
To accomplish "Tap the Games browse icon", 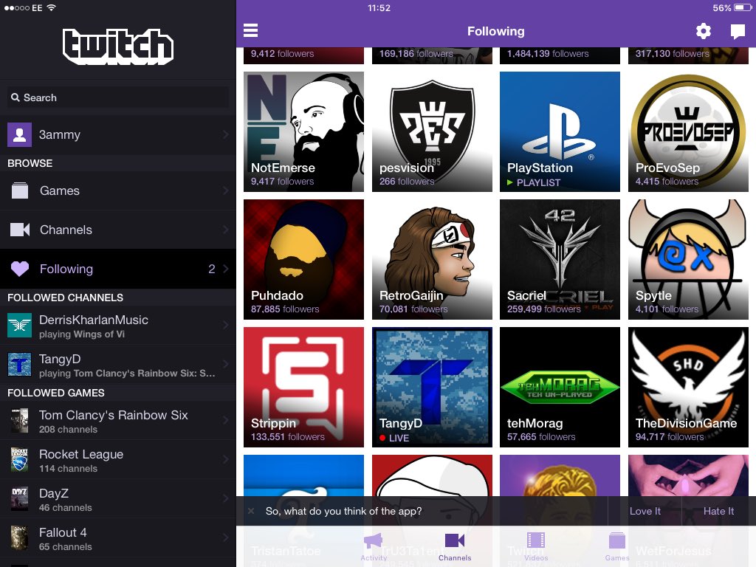I will point(20,190).
